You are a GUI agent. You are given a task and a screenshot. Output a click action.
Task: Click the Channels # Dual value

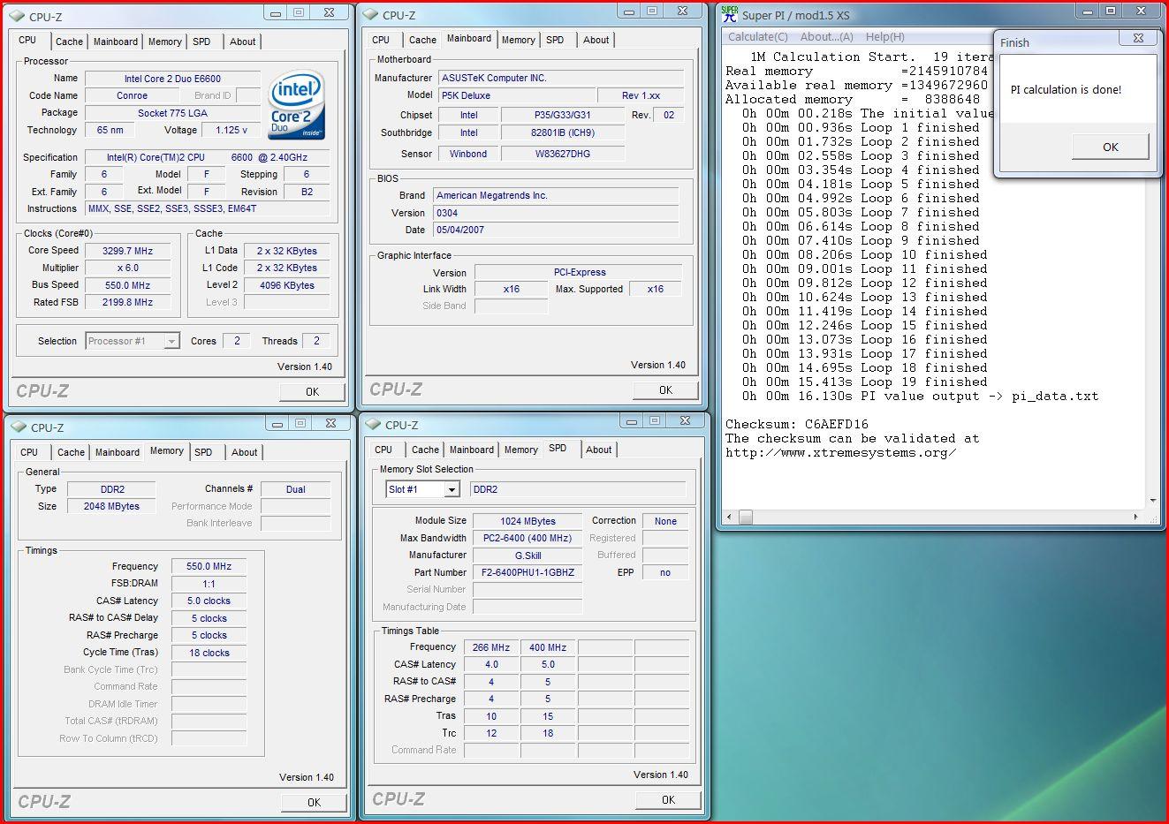pos(295,489)
